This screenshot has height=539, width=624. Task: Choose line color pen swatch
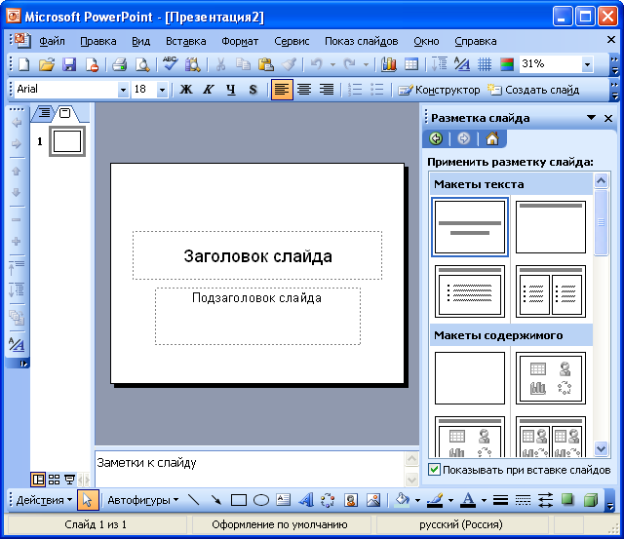[x=435, y=500]
